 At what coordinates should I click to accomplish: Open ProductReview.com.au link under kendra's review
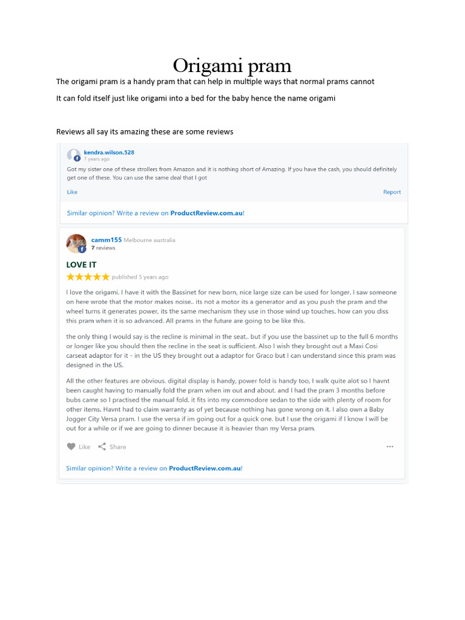coord(206,213)
